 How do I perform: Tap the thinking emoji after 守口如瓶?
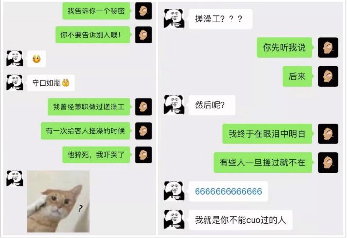tap(66, 83)
